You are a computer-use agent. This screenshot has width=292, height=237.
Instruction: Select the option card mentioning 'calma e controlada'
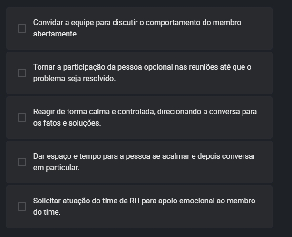139,118
